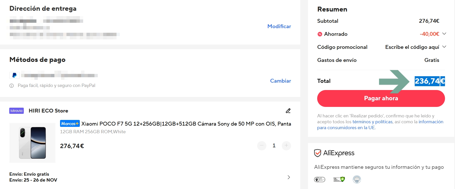Image resolution: width=455 pixels, height=189 pixels.
Task: Click the info icon beside PayPal note
Action: [x=12, y=86]
